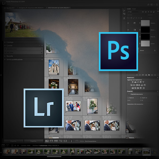Filter layers by pixel layer icon

coord(143,12)
